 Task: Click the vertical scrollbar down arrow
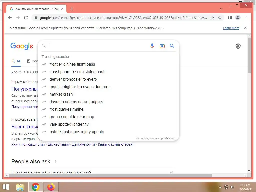pos(249,171)
